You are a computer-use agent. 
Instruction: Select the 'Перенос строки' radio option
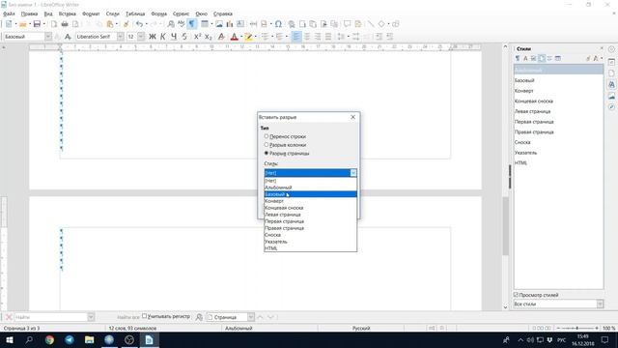pyautogui.click(x=267, y=136)
